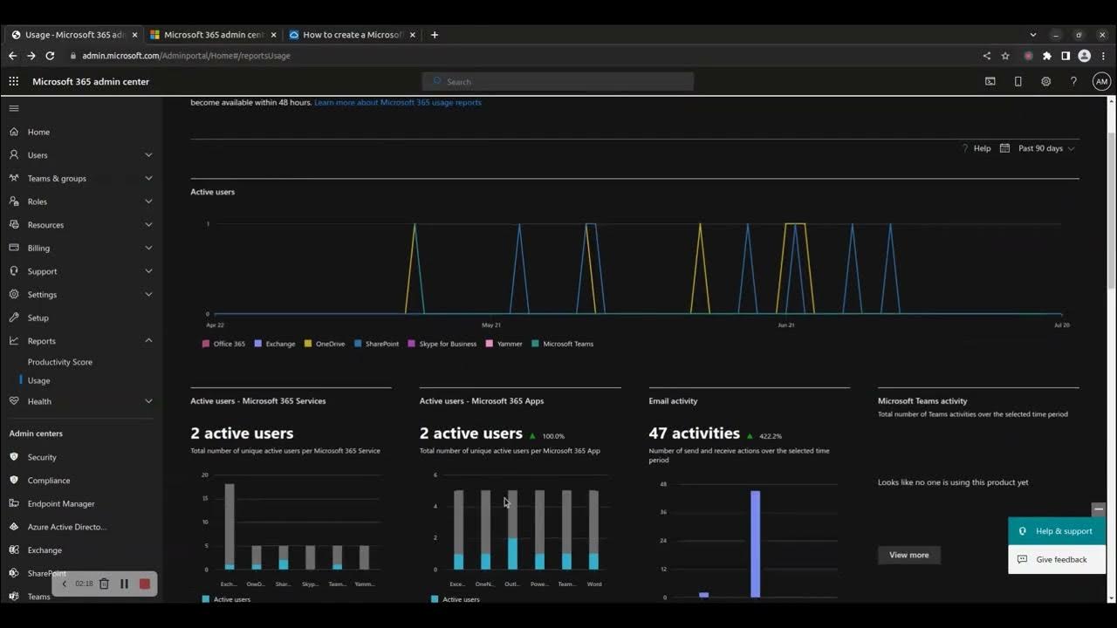
Task: Stop the screen recording red button
Action: 145,584
